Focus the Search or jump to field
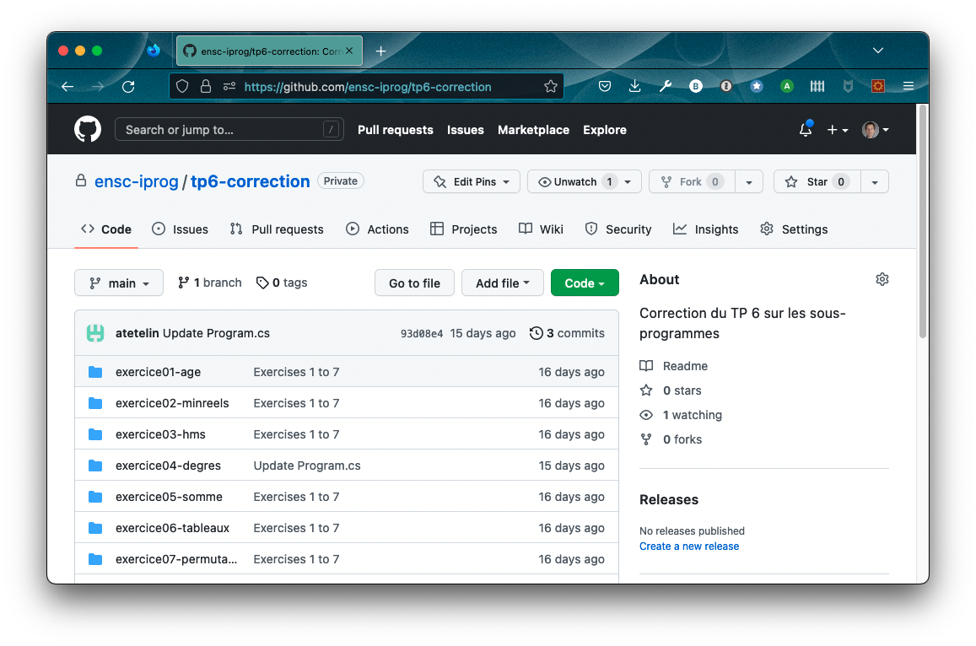This screenshot has height=646, width=976. coord(229,129)
